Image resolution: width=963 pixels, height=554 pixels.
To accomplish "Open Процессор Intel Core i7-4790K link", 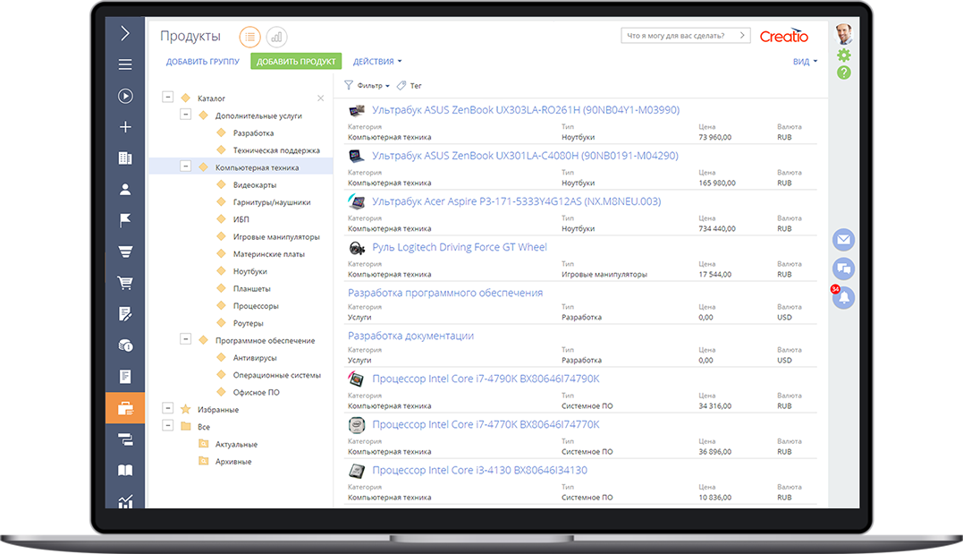I will point(486,379).
